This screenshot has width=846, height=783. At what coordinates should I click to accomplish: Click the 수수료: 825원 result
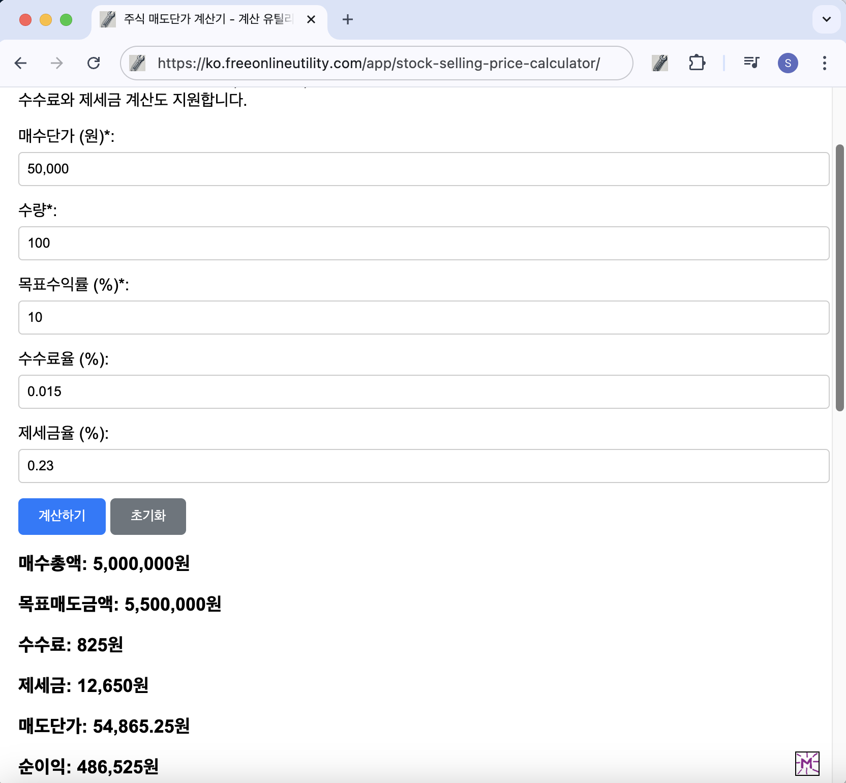71,645
